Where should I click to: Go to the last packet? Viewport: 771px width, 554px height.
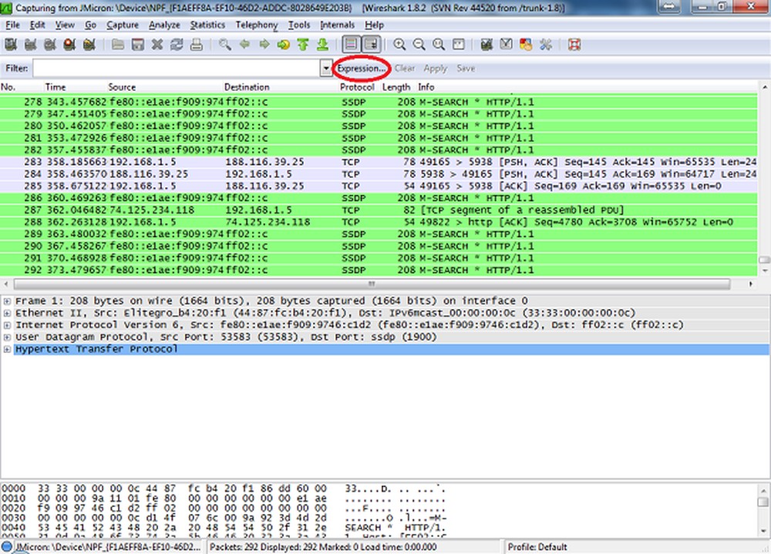tap(322, 44)
